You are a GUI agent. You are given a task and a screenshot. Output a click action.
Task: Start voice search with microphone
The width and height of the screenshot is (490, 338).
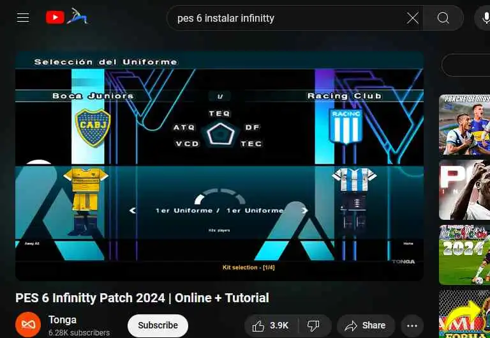(484, 18)
